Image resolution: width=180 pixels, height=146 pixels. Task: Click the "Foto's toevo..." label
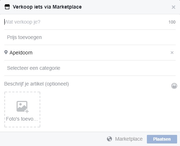(22, 119)
